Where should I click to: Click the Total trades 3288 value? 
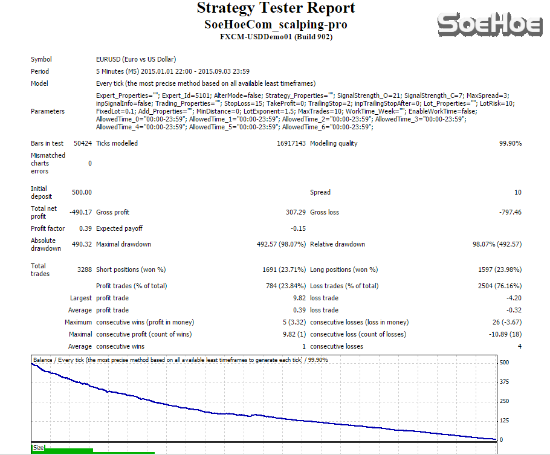click(x=83, y=269)
